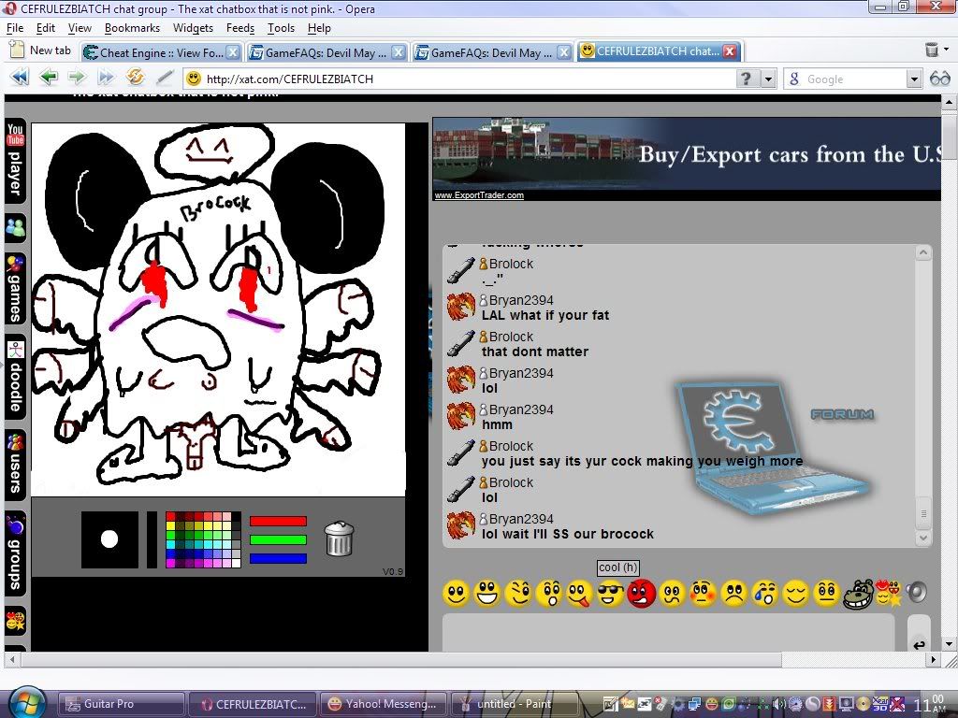
Task: Click the green hippo smiley icon
Action: click(857, 594)
